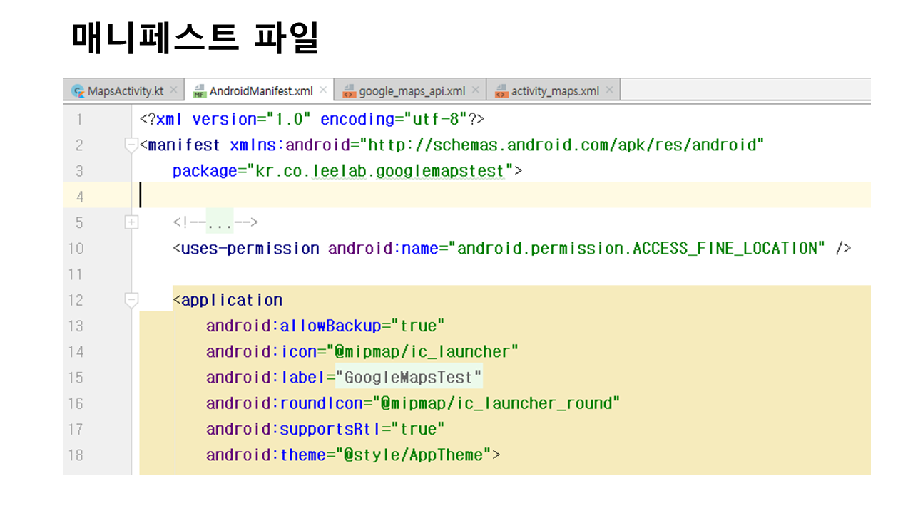Collapse the application element fold marker
913x513 pixels.
point(131,300)
